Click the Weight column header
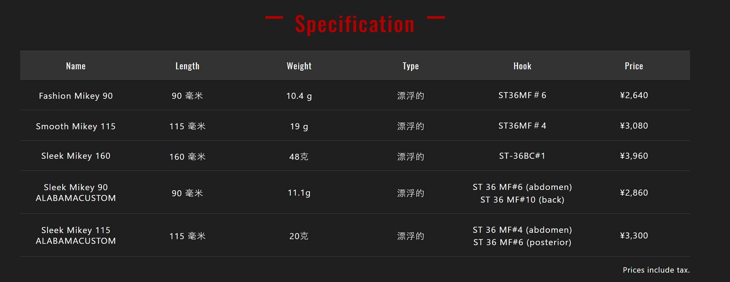The width and height of the screenshot is (730, 282). coord(299,66)
